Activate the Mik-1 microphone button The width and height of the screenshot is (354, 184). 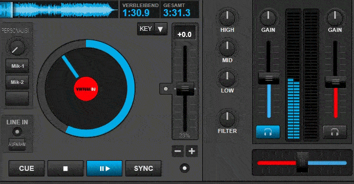coord(17,66)
